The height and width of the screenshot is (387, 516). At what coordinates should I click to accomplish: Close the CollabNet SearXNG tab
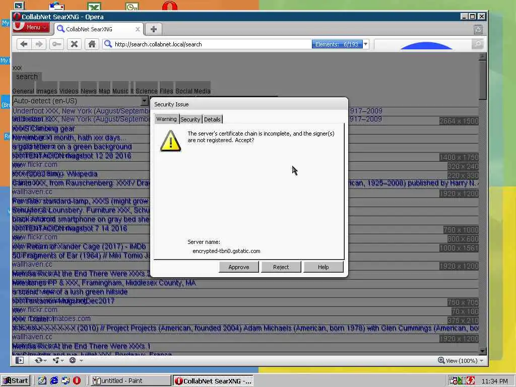click(138, 29)
